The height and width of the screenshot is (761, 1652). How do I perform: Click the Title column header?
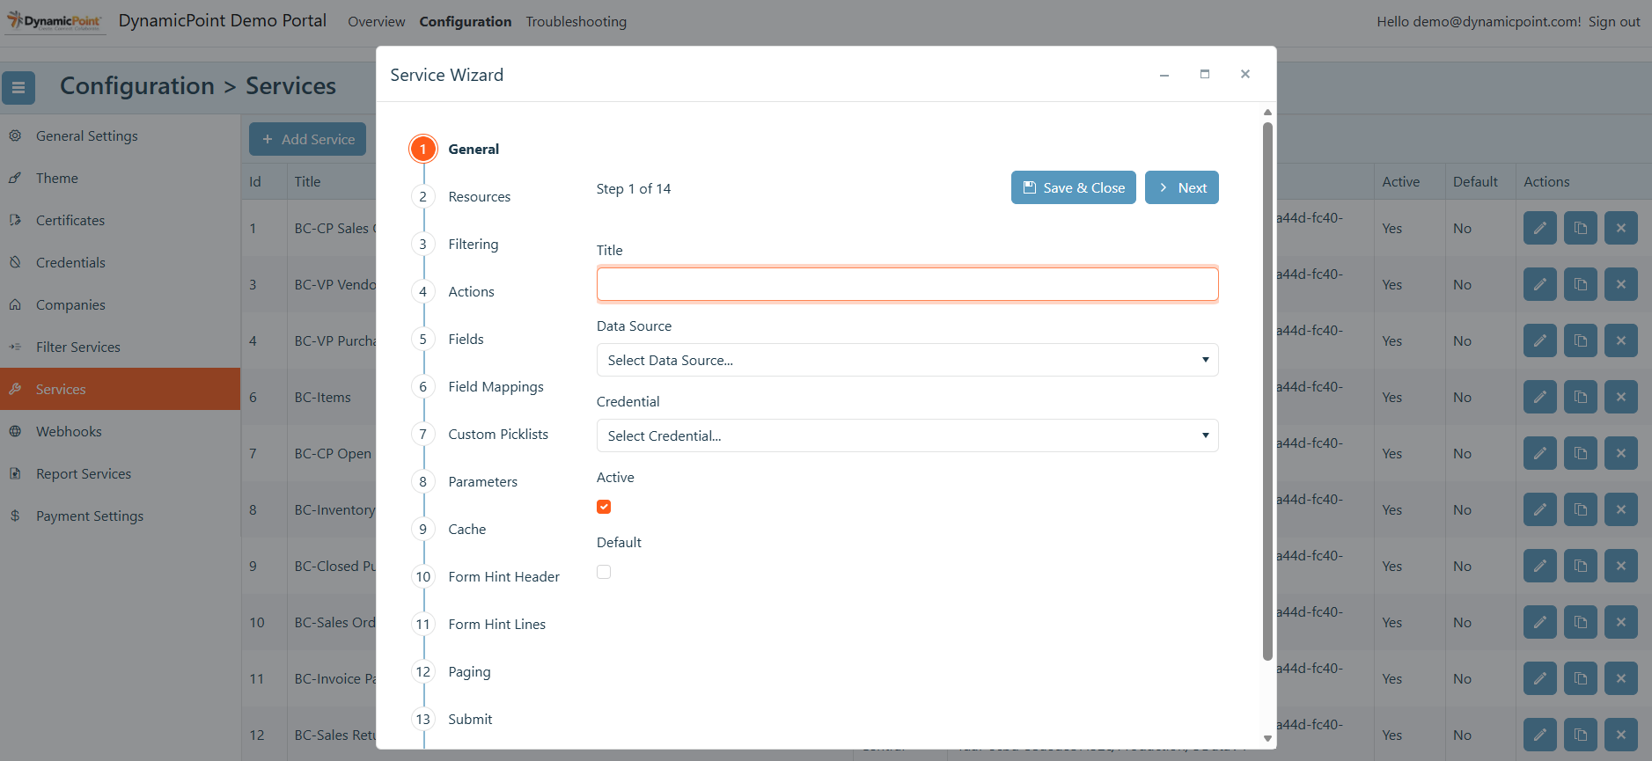307,181
